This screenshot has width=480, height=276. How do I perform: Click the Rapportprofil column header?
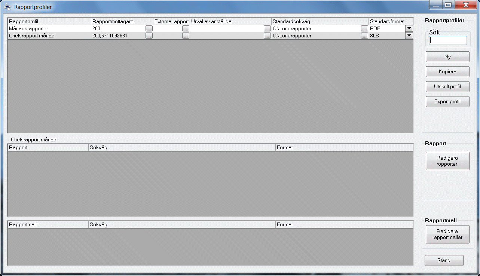pos(49,22)
